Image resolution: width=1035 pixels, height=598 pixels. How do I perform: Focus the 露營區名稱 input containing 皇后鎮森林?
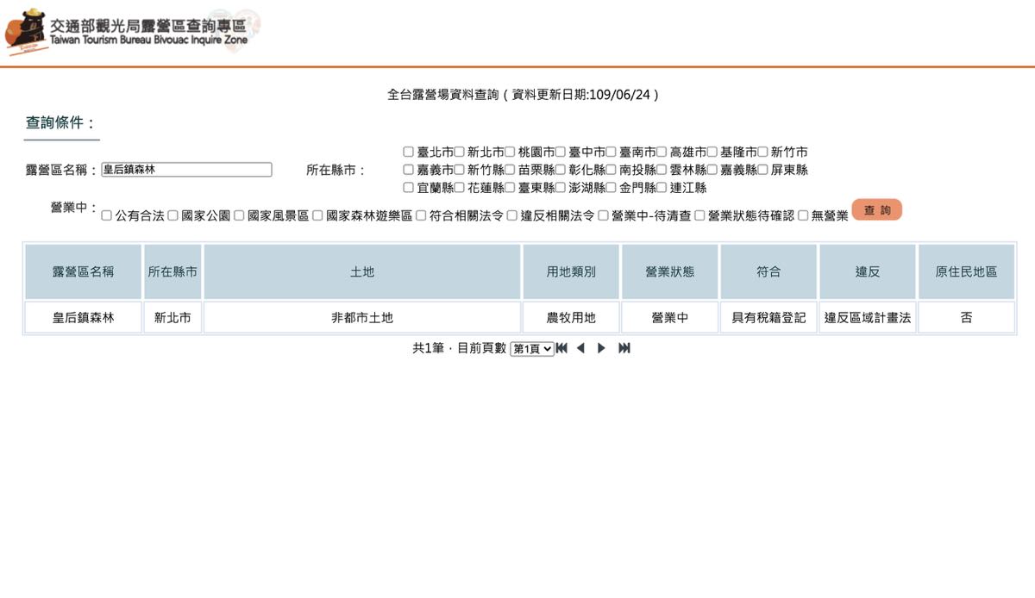(x=186, y=170)
